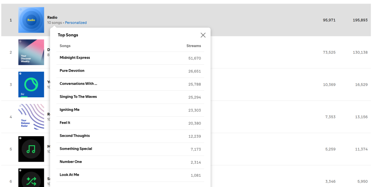Click the Personalized link under Radio

[x=76, y=23]
